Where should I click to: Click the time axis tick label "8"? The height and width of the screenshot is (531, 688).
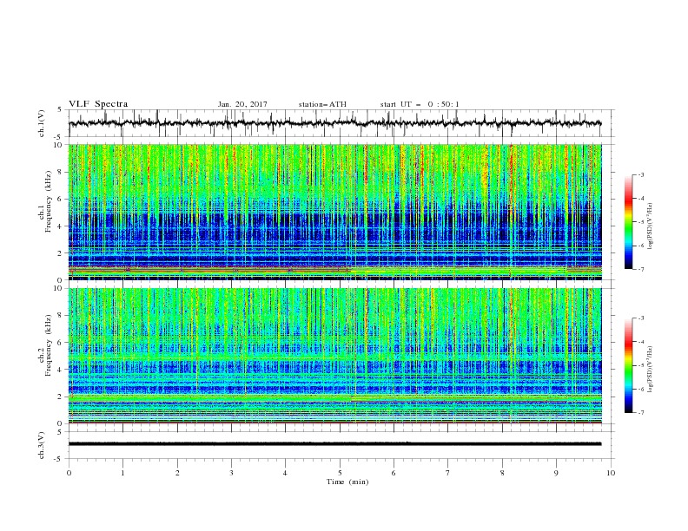(502, 473)
